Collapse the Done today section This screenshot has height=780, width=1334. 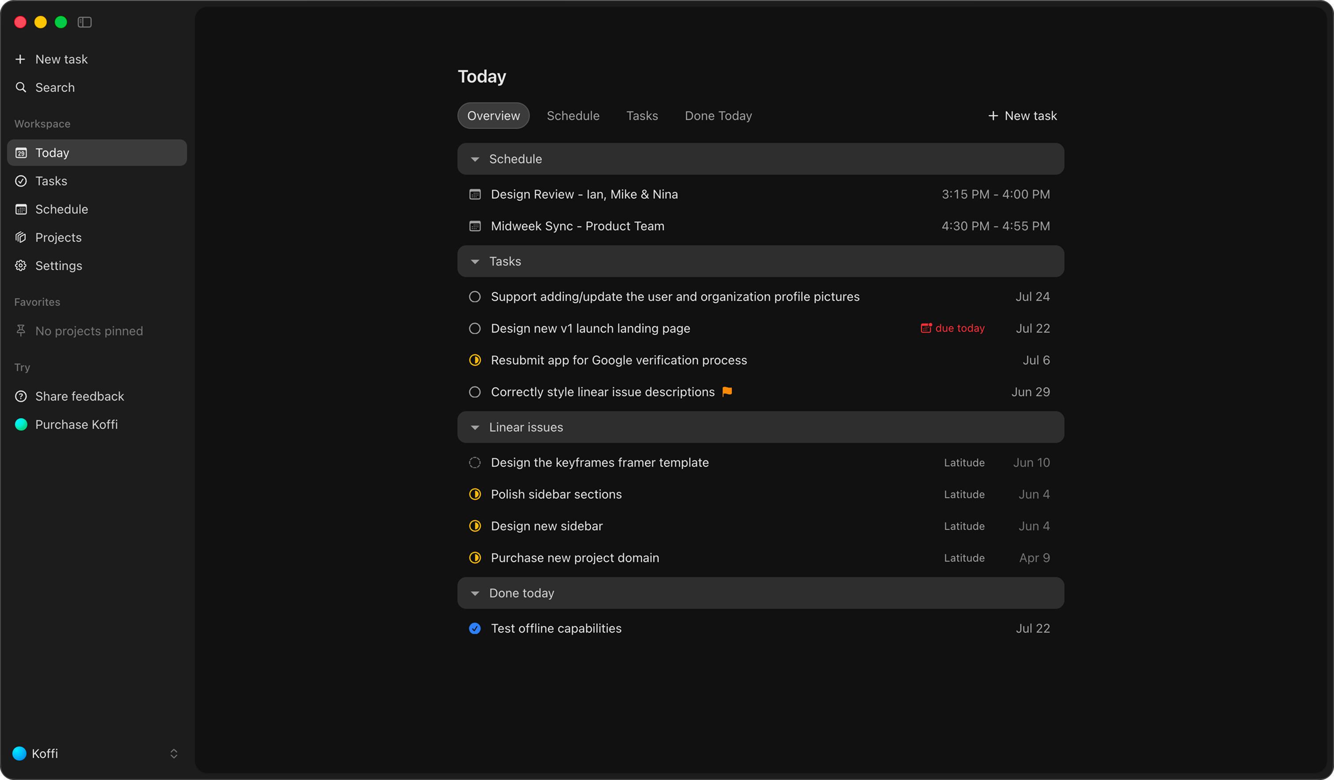[475, 594]
